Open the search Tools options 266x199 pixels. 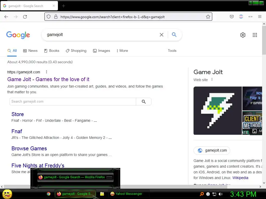[172, 51]
